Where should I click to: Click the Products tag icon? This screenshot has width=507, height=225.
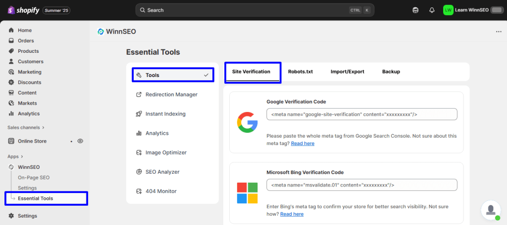point(11,51)
